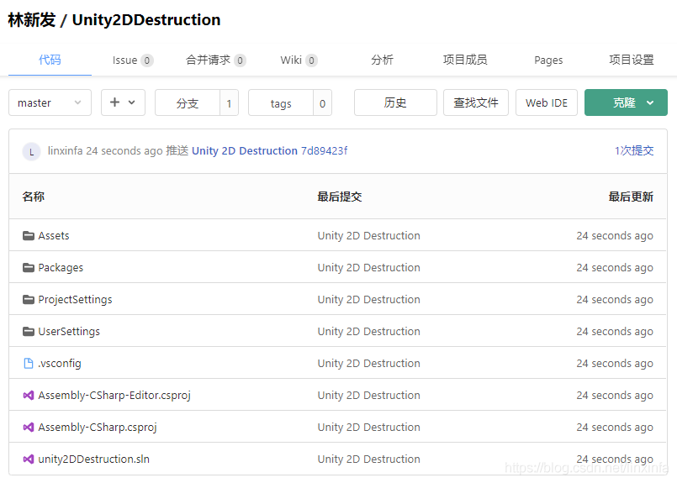The height and width of the screenshot is (483, 677).
Task: Click the Assembly-CSharp-Editor.csproj Visual Studio icon
Action: tap(29, 396)
